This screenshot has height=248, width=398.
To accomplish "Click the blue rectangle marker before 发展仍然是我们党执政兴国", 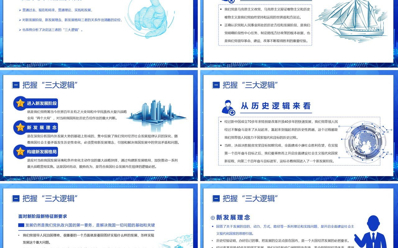I will pyautogui.click(x=21, y=225).
